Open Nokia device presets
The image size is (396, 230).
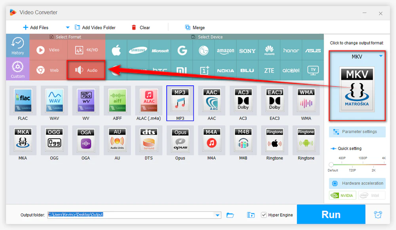click(x=226, y=70)
